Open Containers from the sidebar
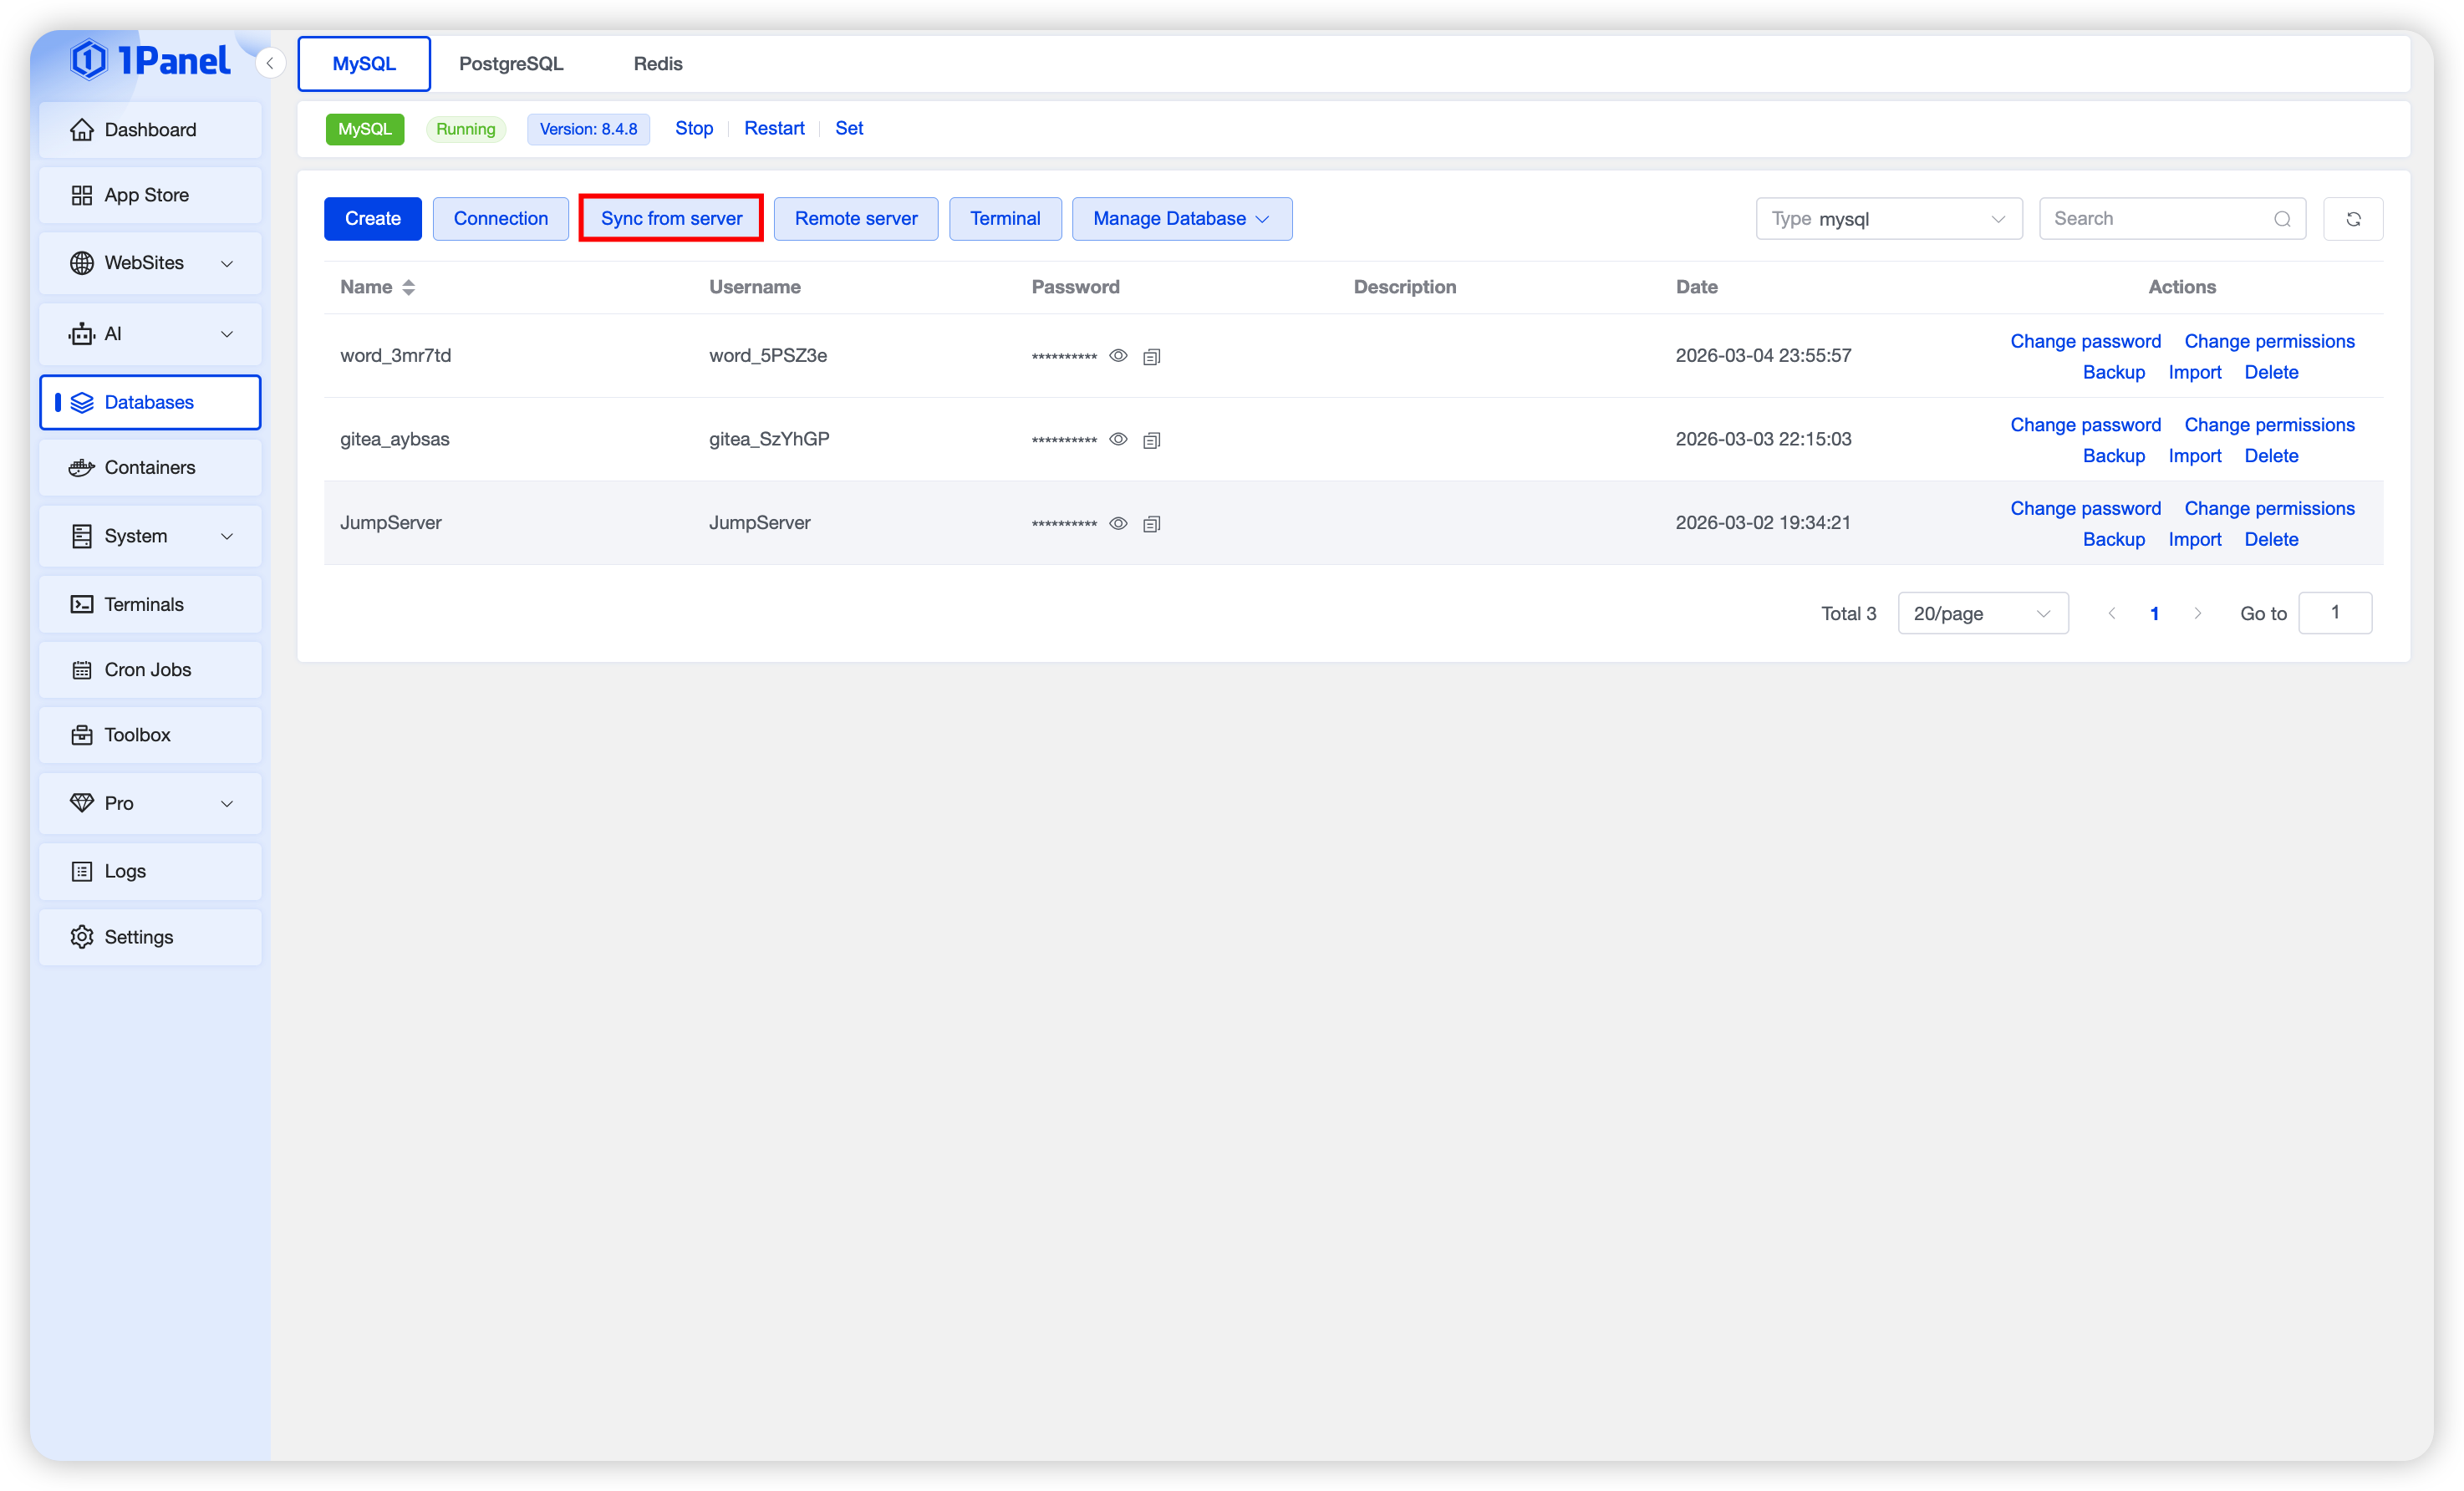Screen dimensions: 2464x1491 [x=150, y=467]
